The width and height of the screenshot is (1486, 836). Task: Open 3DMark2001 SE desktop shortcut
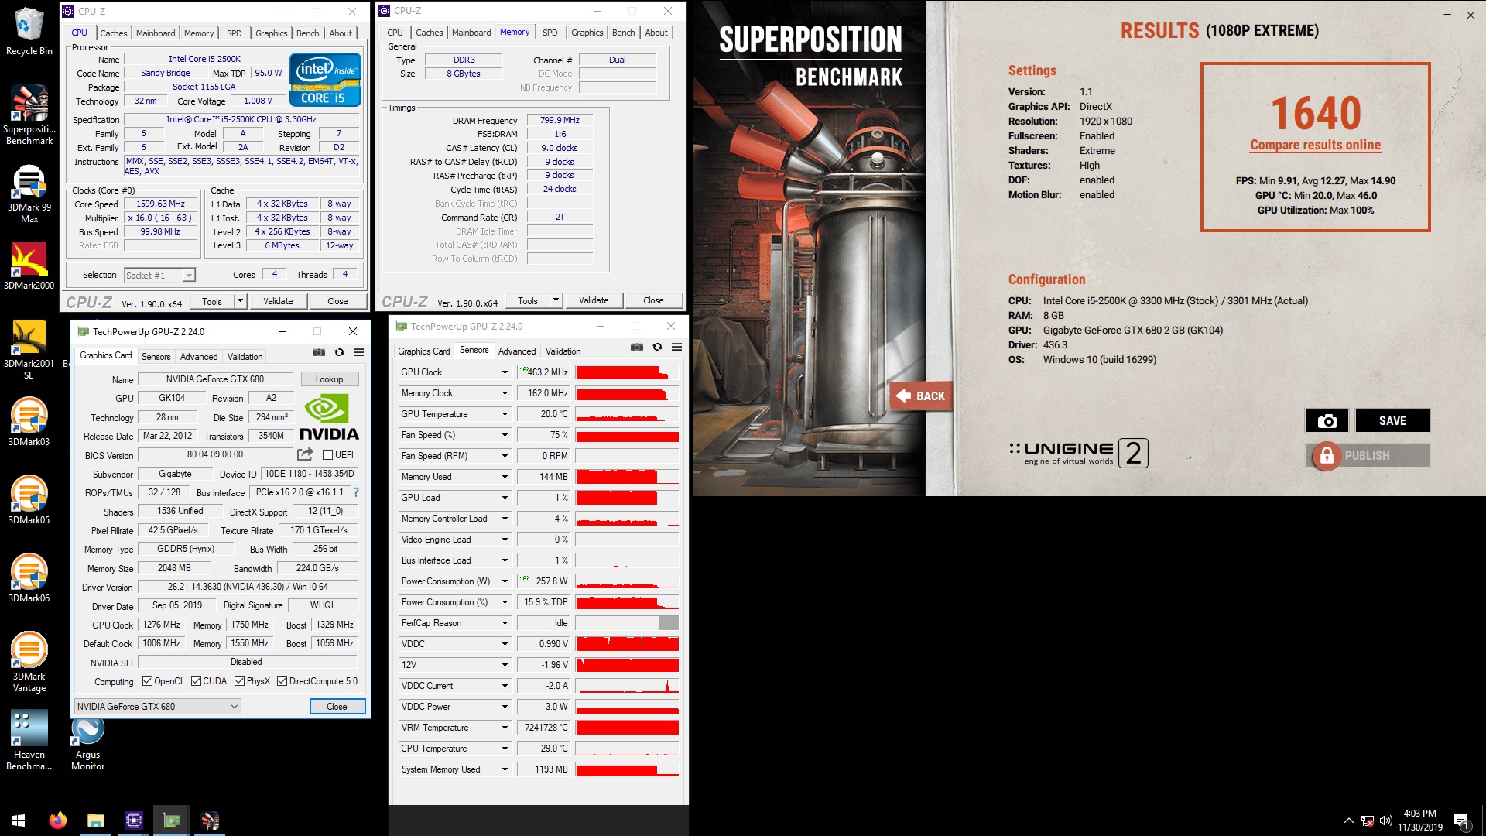[x=29, y=350]
